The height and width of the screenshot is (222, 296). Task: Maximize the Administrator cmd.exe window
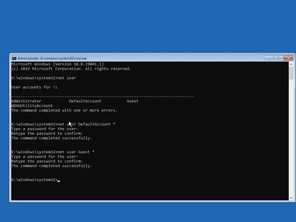(x=278, y=58)
